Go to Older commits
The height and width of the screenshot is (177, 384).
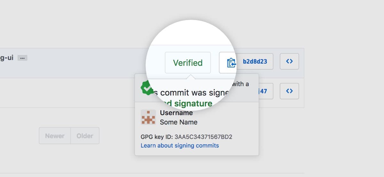point(85,136)
